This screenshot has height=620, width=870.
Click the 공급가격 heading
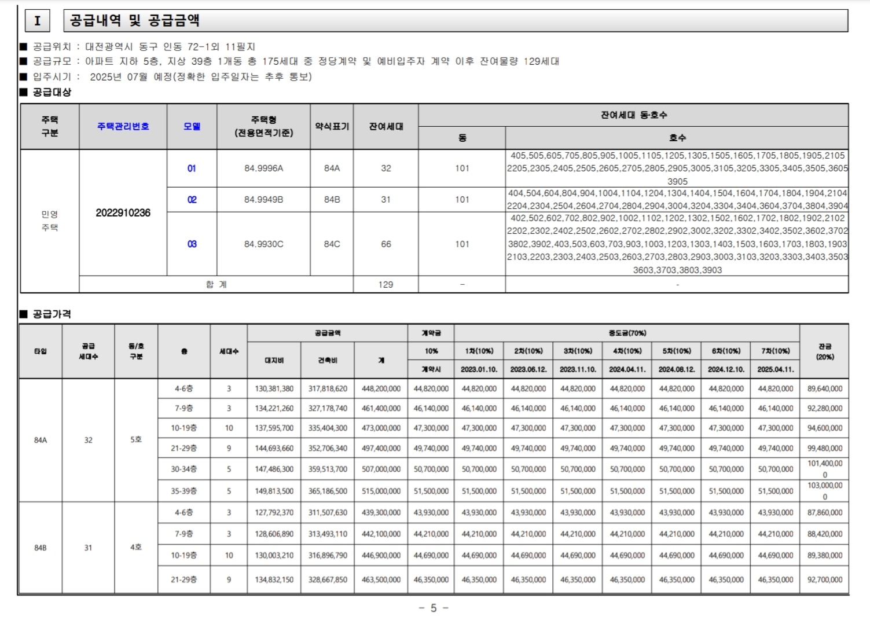(52, 314)
